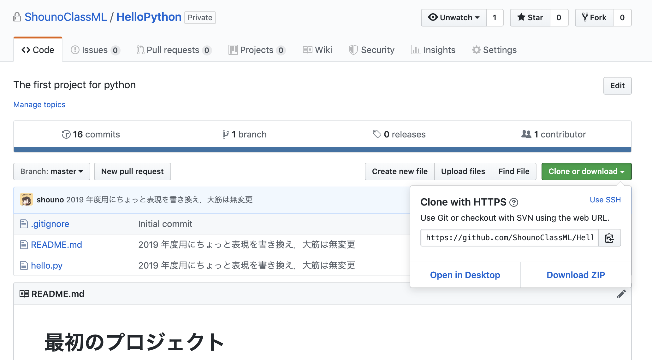This screenshot has width=652, height=360.
Task: Open README.md file in file list
Action: [x=56, y=245]
